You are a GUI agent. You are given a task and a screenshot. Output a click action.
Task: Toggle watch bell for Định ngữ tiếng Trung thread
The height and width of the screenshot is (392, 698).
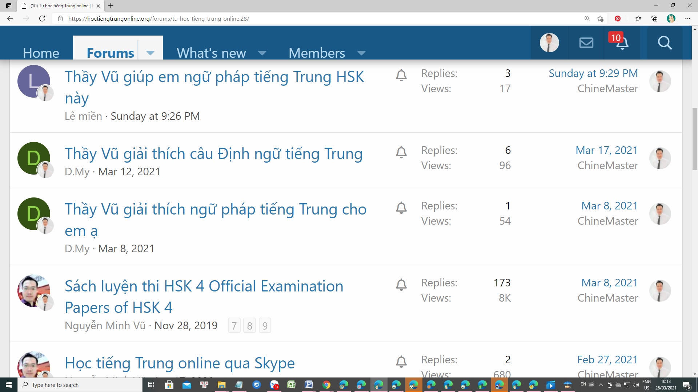tap(401, 152)
